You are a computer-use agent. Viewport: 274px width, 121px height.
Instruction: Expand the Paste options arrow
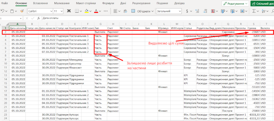16,11
